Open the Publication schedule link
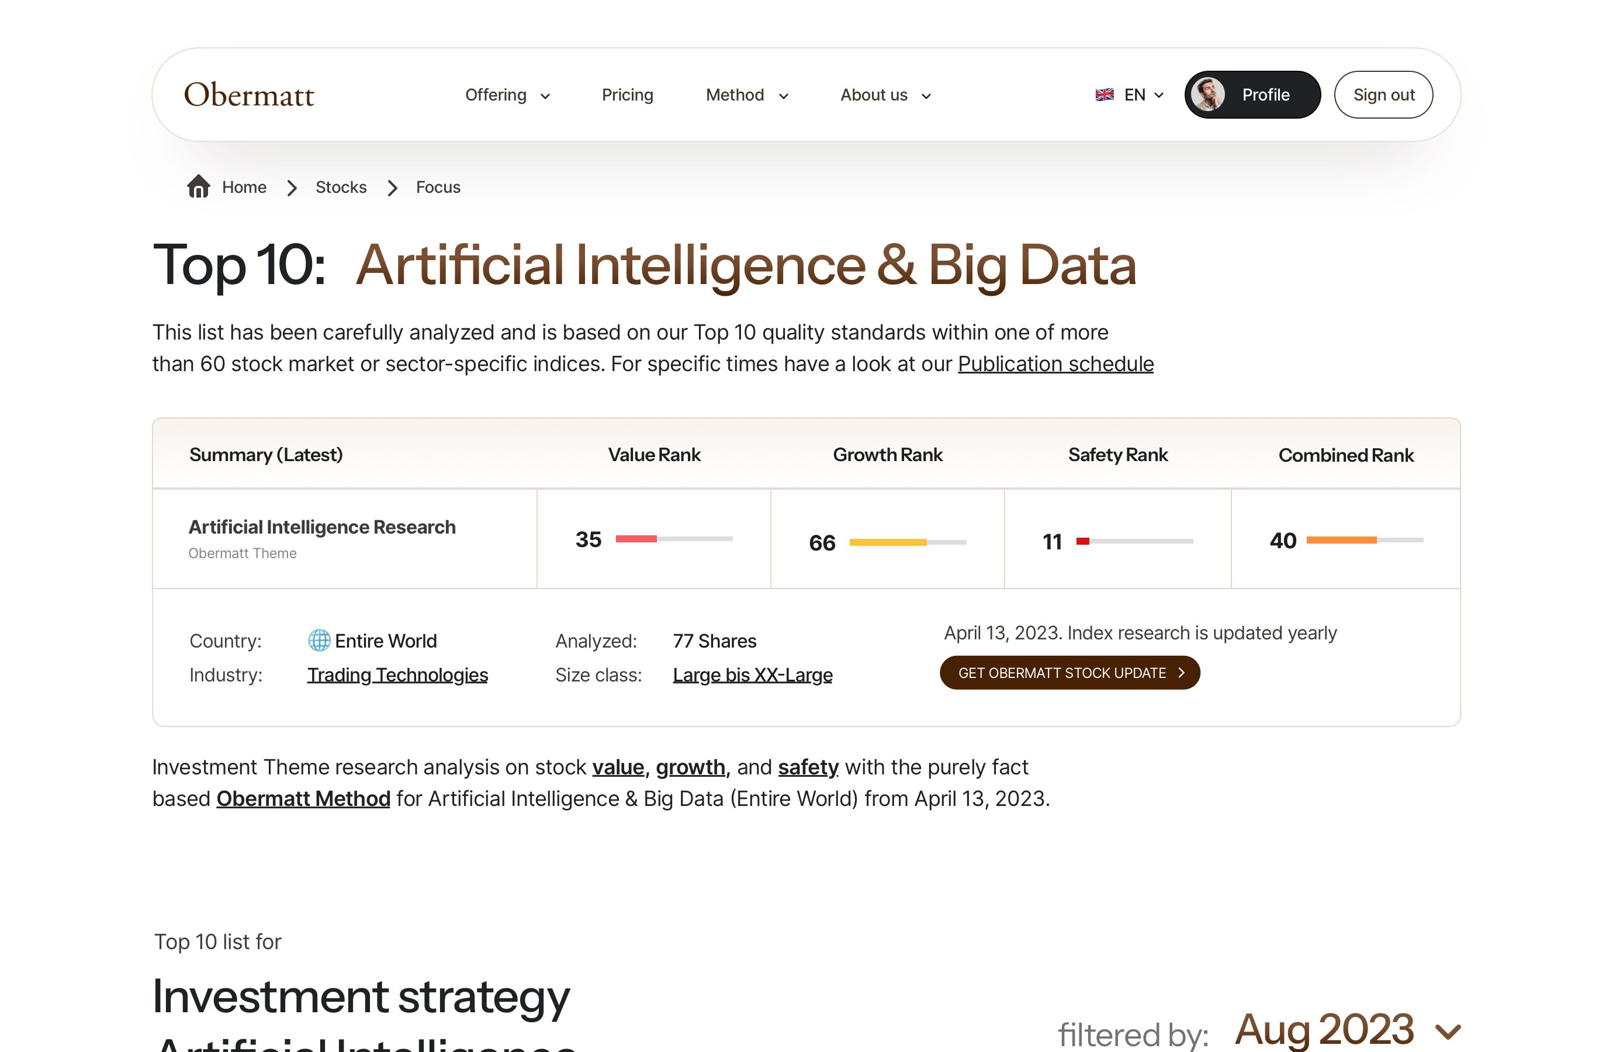The height and width of the screenshot is (1052, 1613). [1055, 364]
